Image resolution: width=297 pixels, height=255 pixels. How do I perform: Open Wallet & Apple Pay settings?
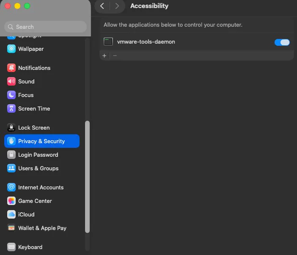point(42,228)
